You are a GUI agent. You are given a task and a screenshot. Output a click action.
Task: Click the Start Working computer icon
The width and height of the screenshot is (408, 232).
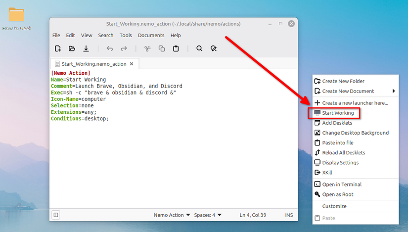click(x=317, y=113)
